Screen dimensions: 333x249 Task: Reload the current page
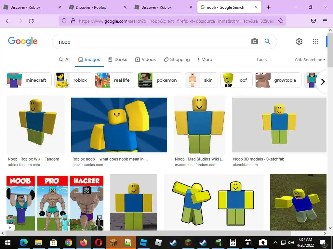point(31,21)
